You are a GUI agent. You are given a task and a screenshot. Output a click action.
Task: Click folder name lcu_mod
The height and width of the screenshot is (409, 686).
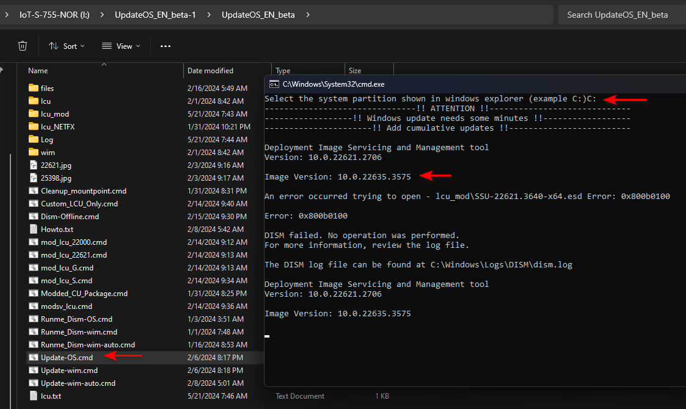[x=55, y=114]
